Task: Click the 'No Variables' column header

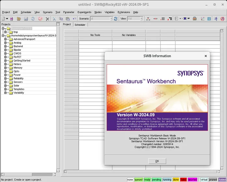Action: [129, 35]
